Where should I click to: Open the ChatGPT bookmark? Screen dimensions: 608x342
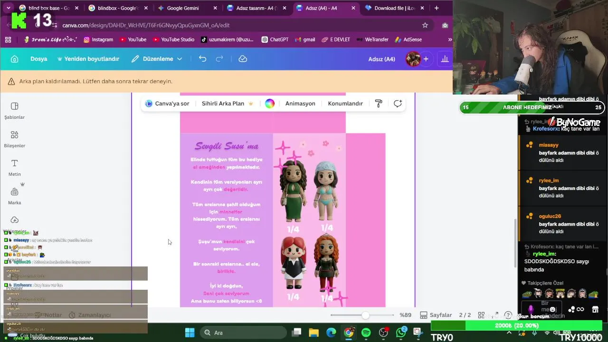275,39
